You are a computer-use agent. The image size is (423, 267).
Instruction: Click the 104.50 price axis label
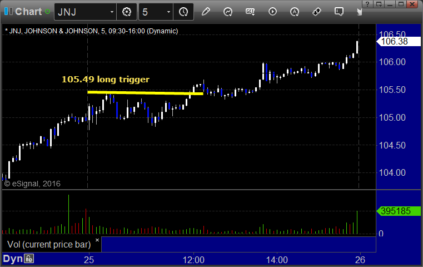(392, 145)
